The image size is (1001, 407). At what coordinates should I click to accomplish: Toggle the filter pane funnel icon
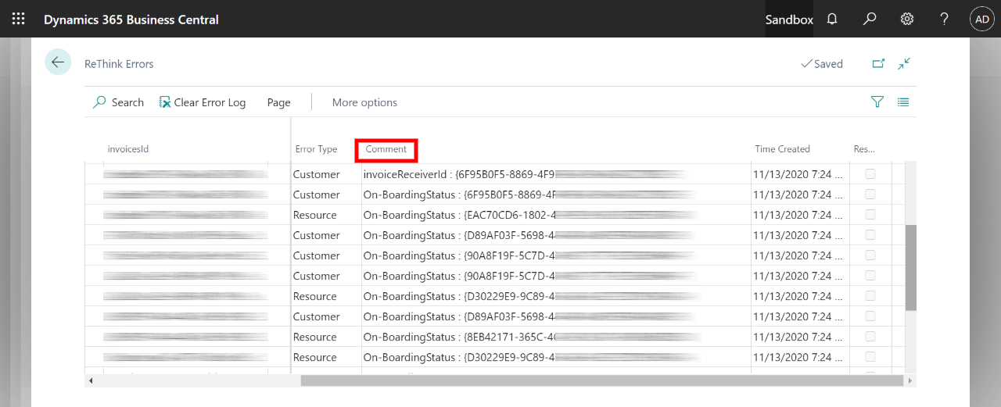pyautogui.click(x=877, y=102)
